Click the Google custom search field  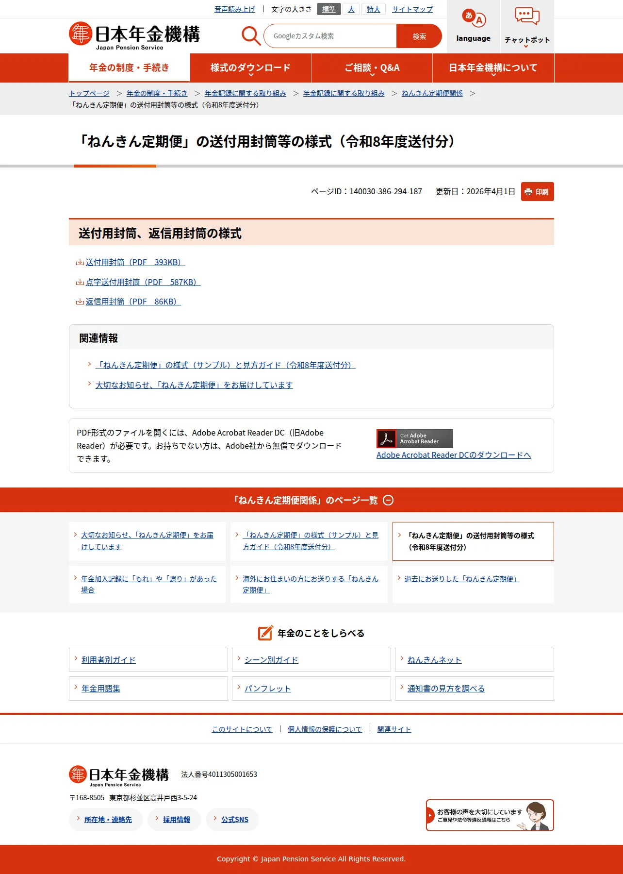tap(330, 36)
